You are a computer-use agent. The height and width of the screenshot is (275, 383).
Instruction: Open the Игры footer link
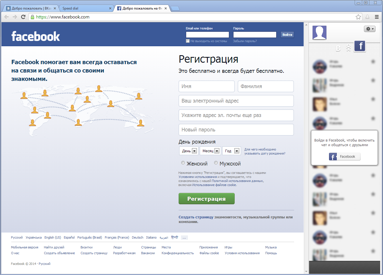228,248
